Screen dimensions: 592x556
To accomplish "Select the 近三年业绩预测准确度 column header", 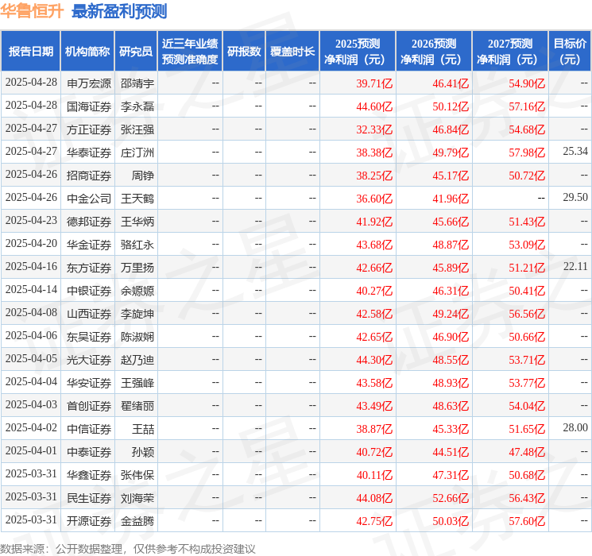I will [190, 52].
